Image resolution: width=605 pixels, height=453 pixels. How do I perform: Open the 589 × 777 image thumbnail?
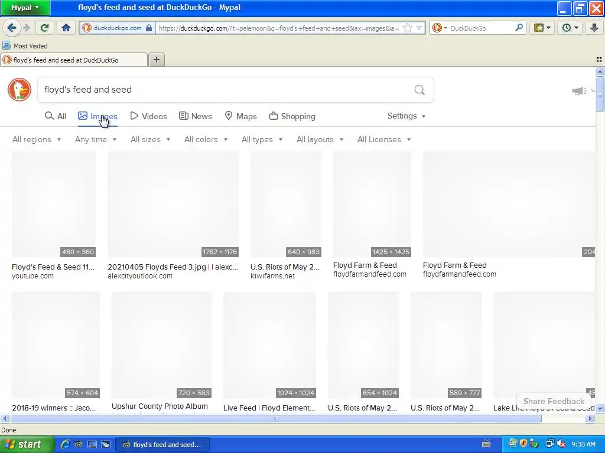tap(446, 345)
